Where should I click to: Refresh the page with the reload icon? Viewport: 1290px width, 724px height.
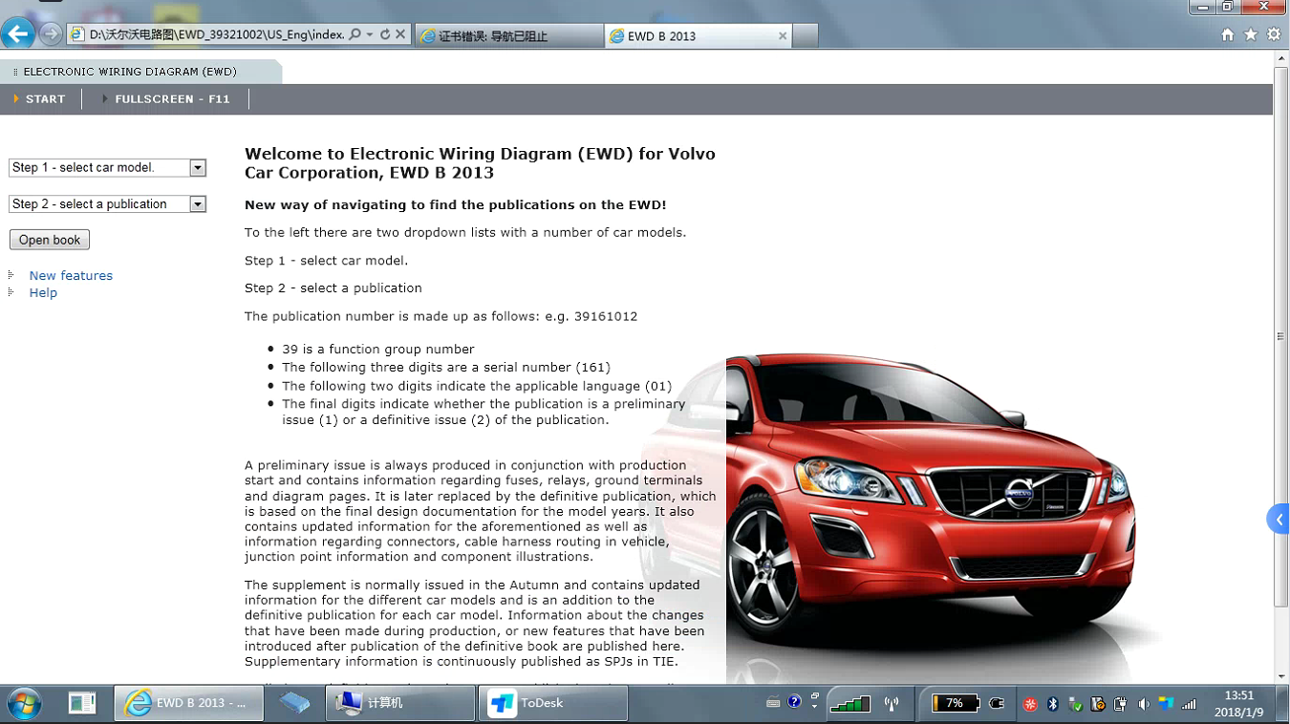point(385,34)
